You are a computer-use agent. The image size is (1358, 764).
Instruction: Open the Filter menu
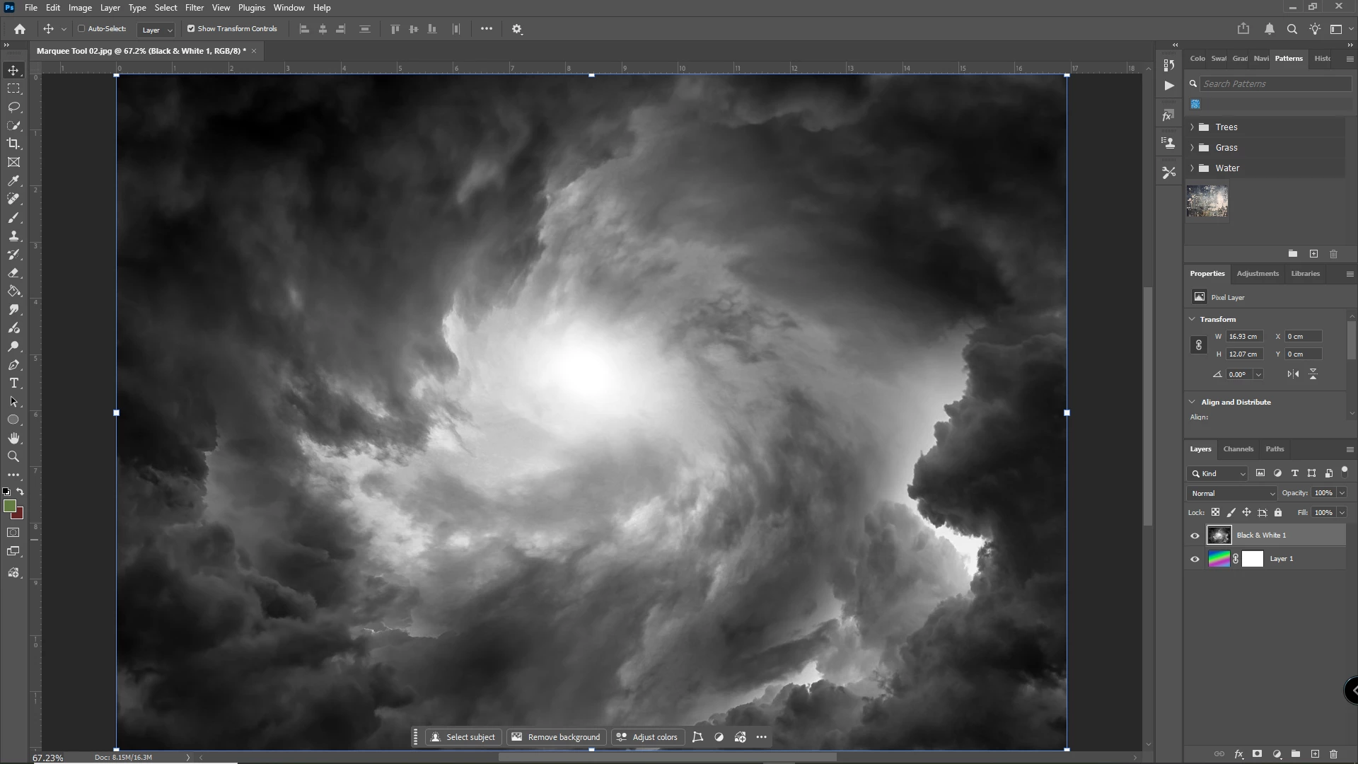coord(194,8)
